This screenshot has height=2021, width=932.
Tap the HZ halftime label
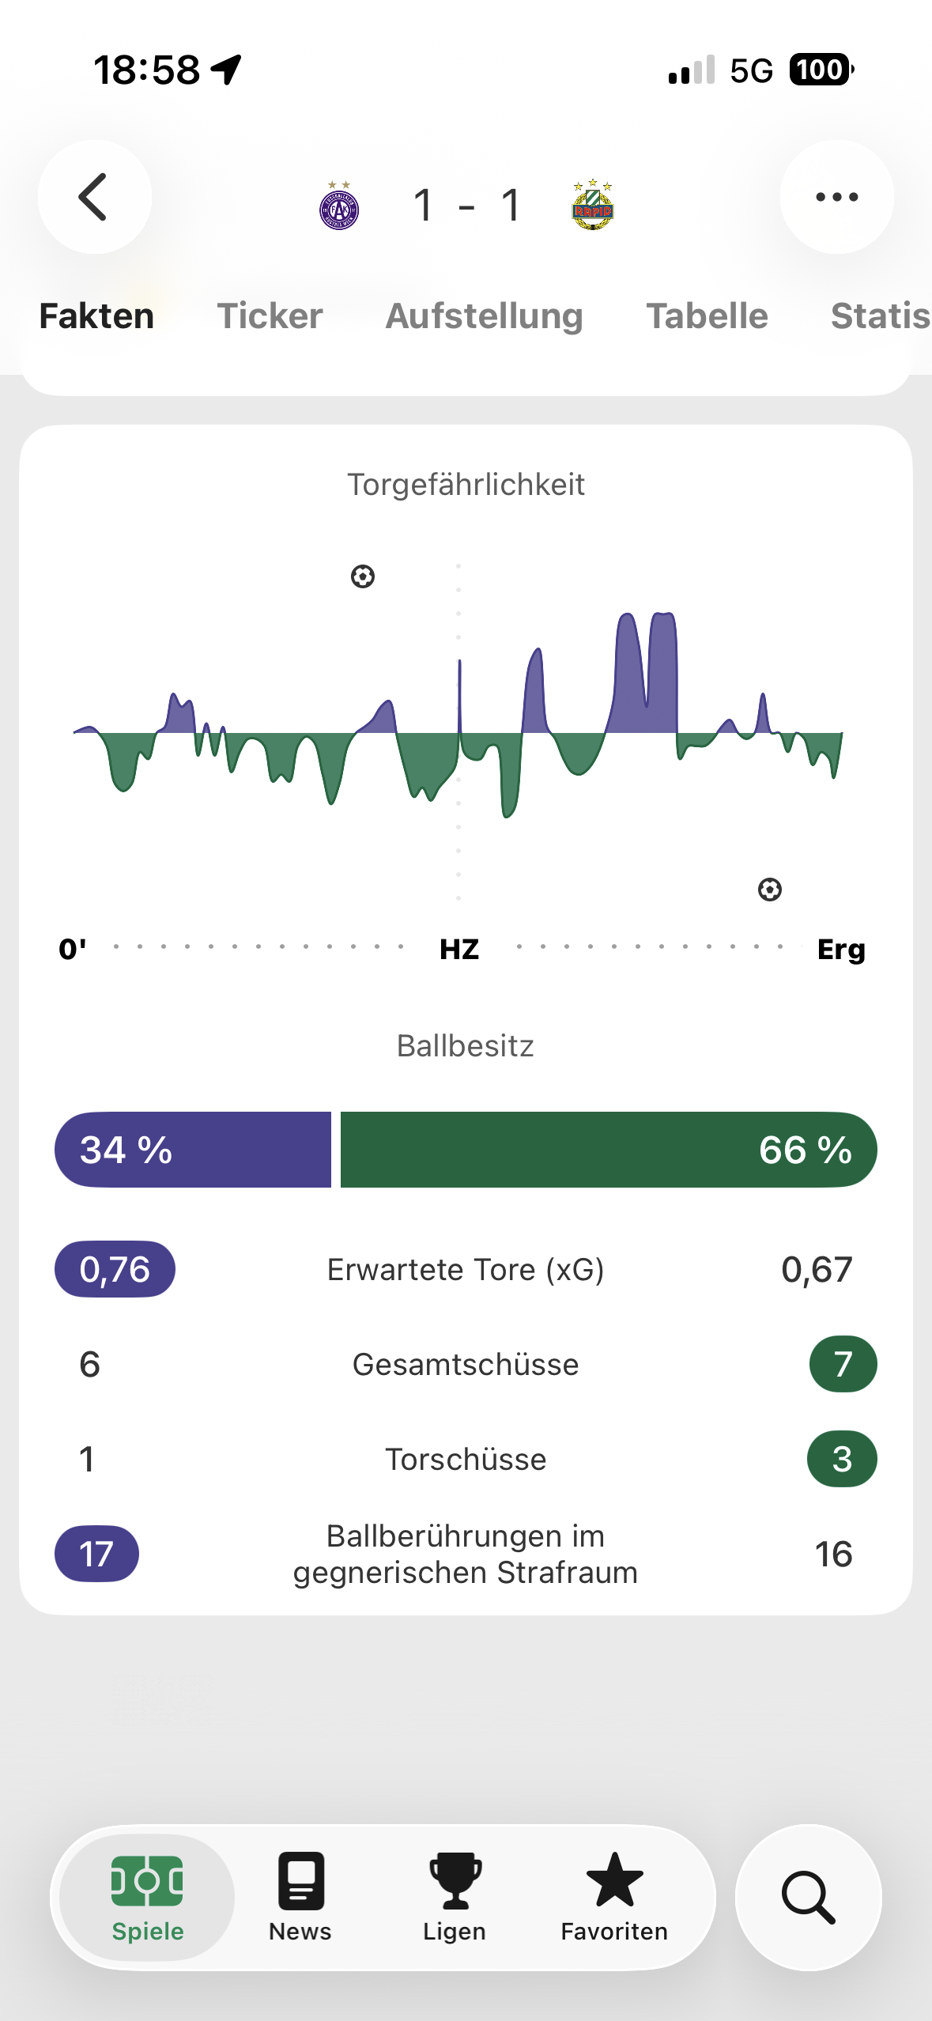click(x=459, y=949)
